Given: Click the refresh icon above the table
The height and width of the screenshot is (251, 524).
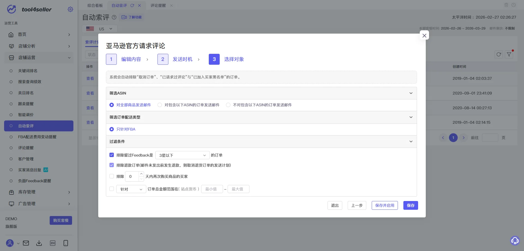Looking at the screenshot, I should coord(499,54).
